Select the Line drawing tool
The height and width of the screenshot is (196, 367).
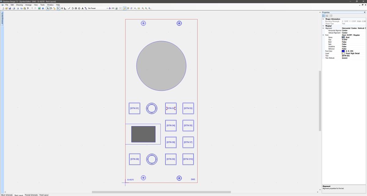point(69,8)
